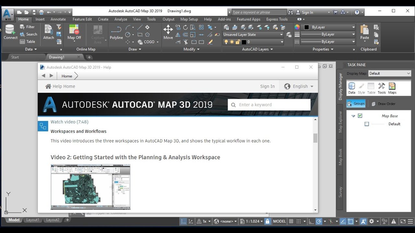
Task: Click the Mirror tool in Modify panel
Action: click(x=178, y=34)
